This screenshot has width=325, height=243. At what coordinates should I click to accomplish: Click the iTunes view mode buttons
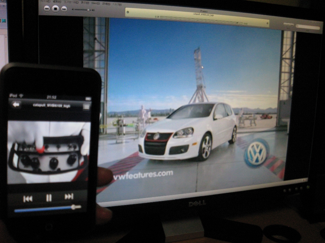coord(288,25)
